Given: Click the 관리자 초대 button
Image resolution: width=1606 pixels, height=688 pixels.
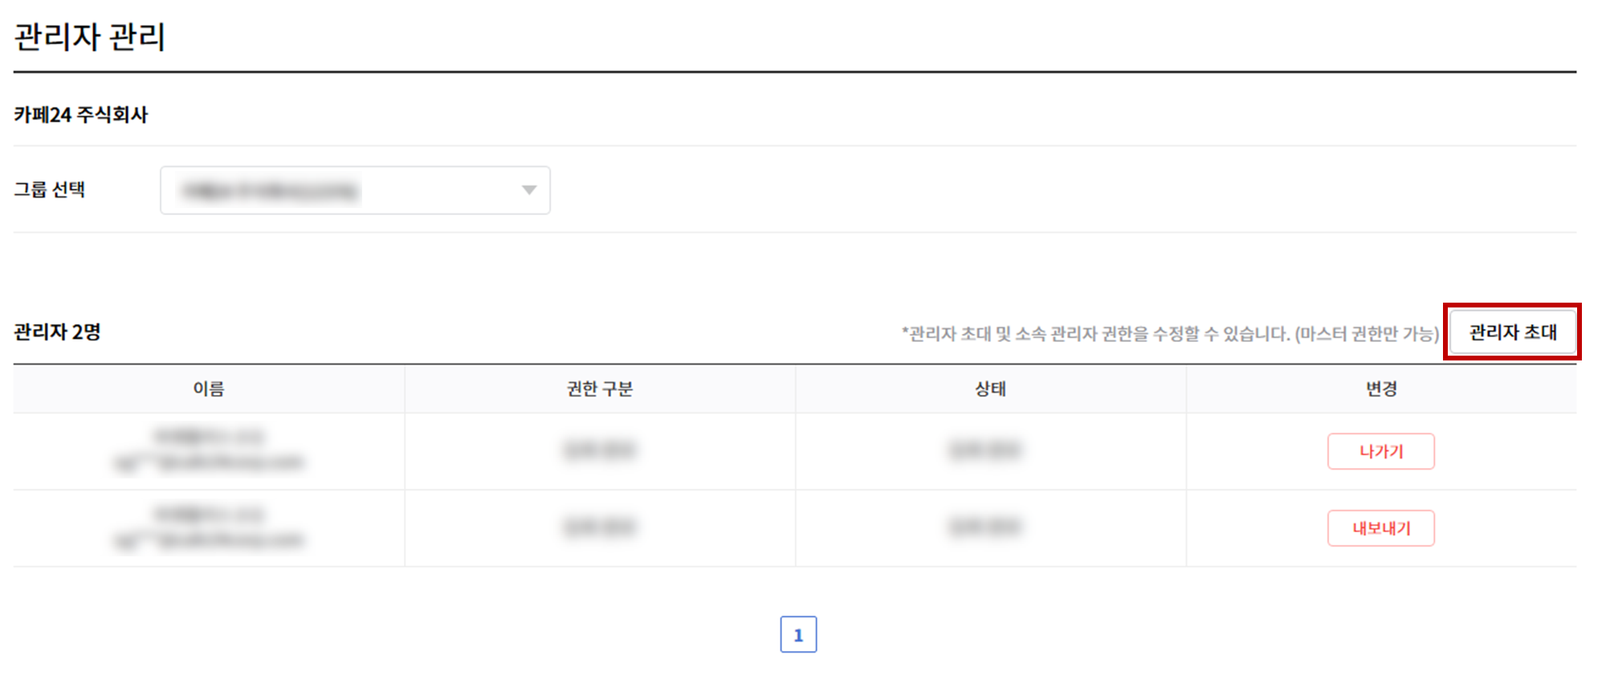Looking at the screenshot, I should (x=1512, y=332).
